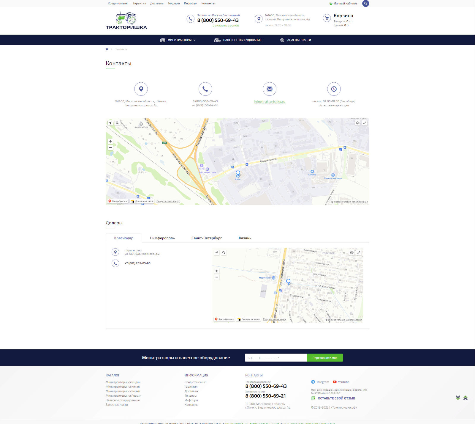475x424 pixels.
Task: Select the Казань dealer tab
Action: pos(245,238)
